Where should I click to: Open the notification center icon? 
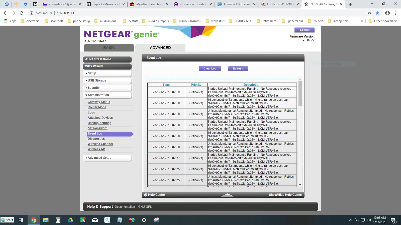(x=393, y=220)
